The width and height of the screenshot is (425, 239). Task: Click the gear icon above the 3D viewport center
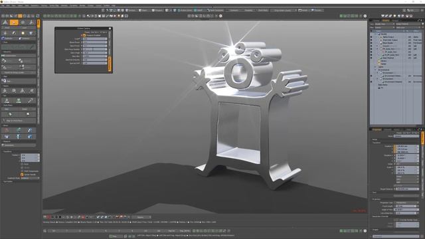[220, 16]
